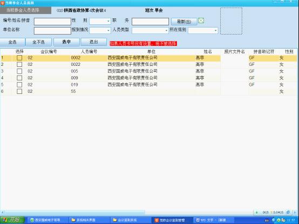
Task: Sort by the 单位 column header
Action: [x=152, y=51]
